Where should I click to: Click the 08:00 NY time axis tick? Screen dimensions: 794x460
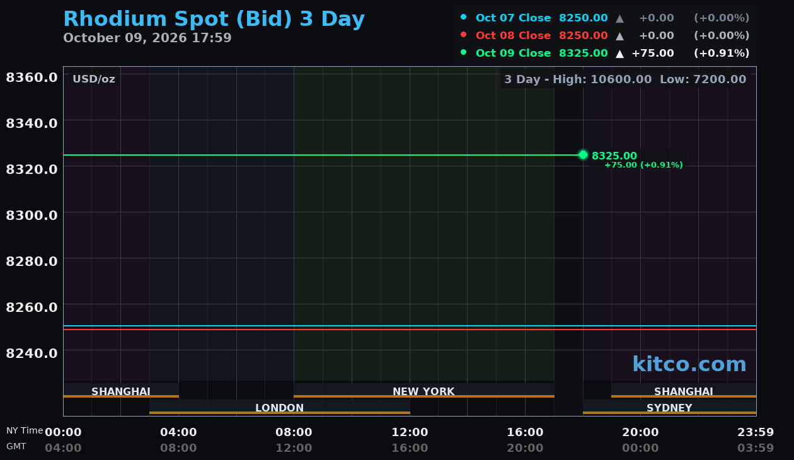pos(294,432)
